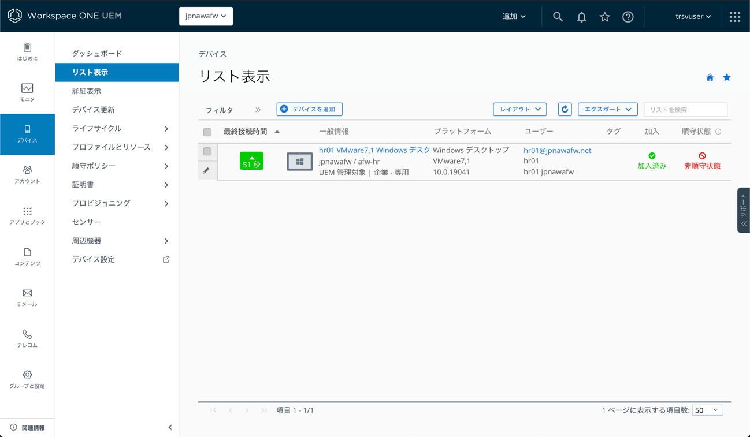Open the コンテンツ section

(x=27, y=257)
